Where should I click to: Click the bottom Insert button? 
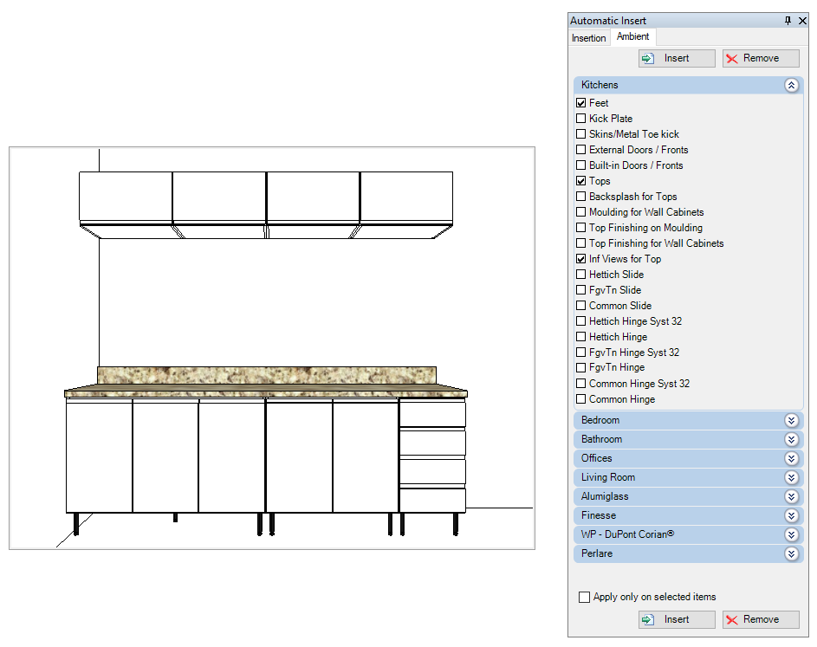(x=677, y=619)
